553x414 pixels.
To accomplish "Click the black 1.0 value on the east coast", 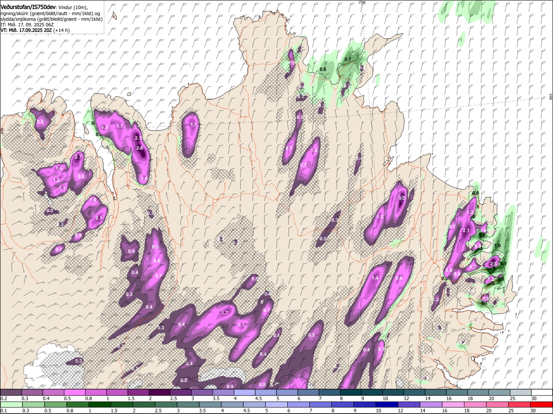I will [x=497, y=245].
